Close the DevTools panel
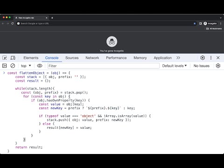The width and height of the screenshot is (224, 168). [218, 58]
